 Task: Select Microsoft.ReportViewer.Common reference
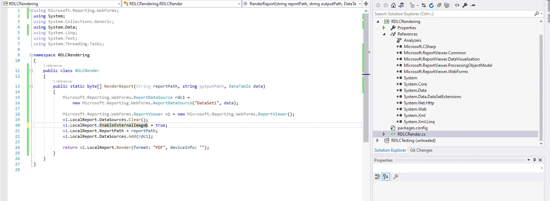point(435,53)
